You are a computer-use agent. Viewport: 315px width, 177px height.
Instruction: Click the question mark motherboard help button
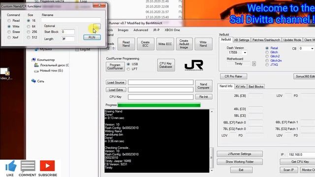[254, 64]
